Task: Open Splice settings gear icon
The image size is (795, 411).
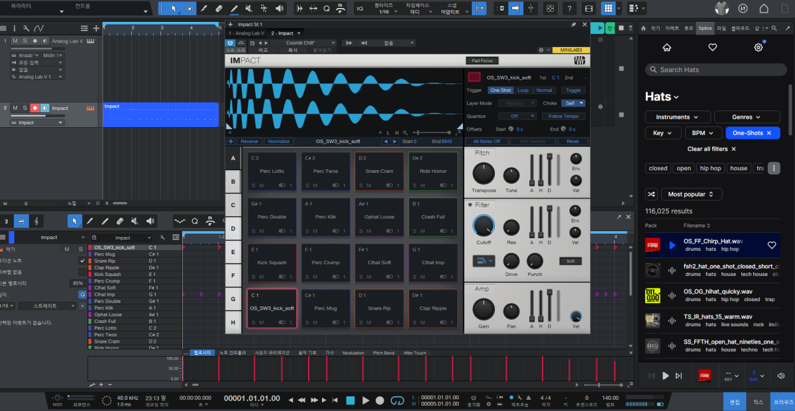Action: coord(759,48)
